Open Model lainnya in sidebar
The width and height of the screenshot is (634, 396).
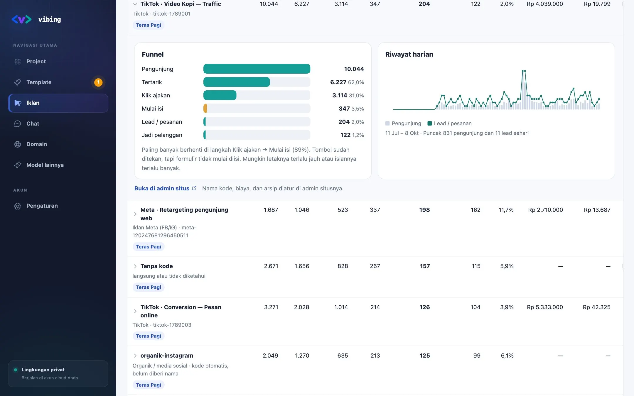(x=58, y=165)
